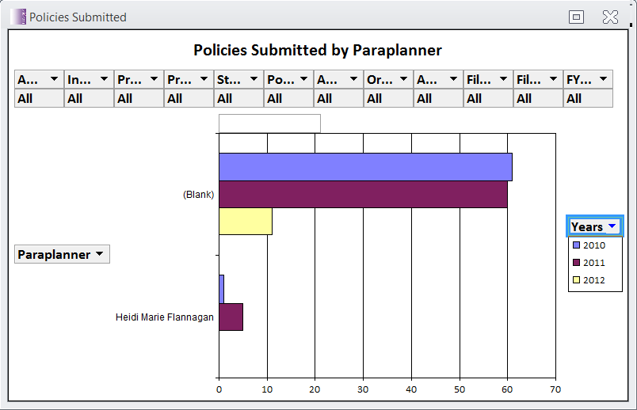Maximize the Policies Submitted window
Screen dimensions: 637x410
pyautogui.click(x=577, y=17)
